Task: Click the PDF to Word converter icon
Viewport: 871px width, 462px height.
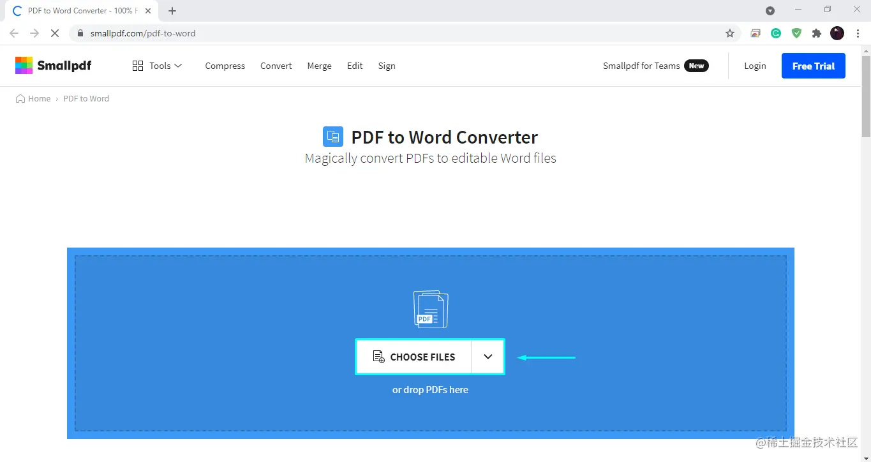Action: click(333, 137)
